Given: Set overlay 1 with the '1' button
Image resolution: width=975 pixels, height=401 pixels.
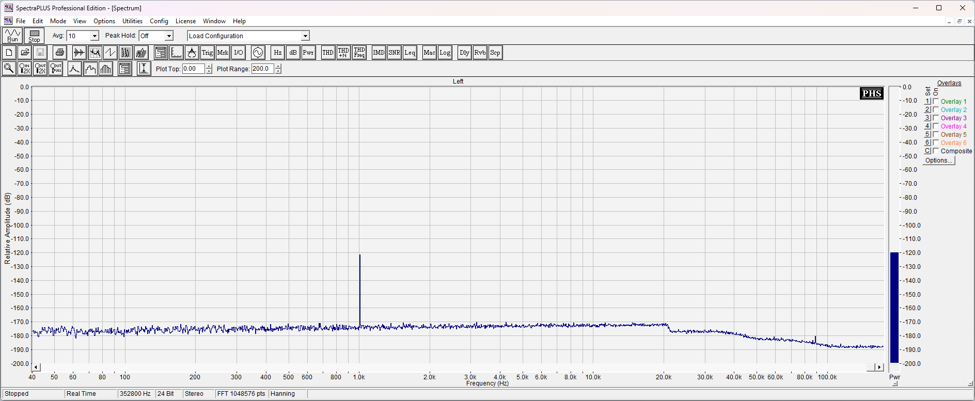Looking at the screenshot, I should [927, 101].
